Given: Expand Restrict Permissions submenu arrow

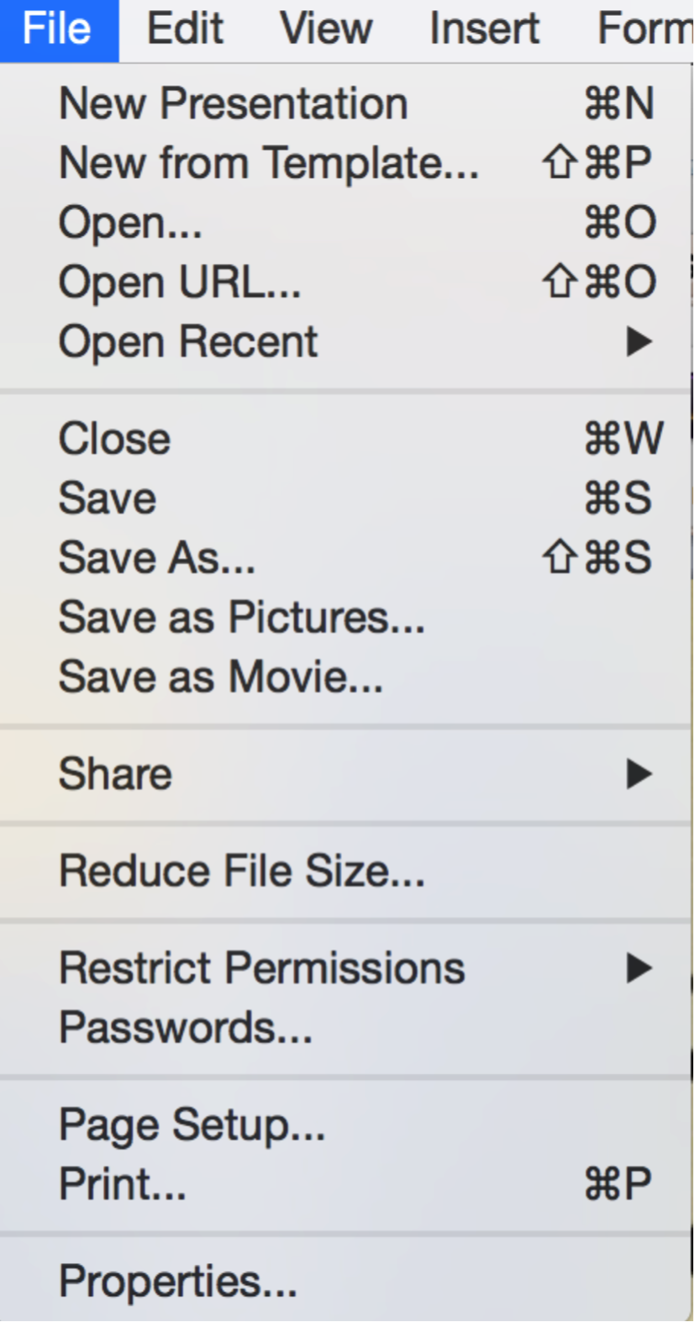Looking at the screenshot, I should pos(639,968).
